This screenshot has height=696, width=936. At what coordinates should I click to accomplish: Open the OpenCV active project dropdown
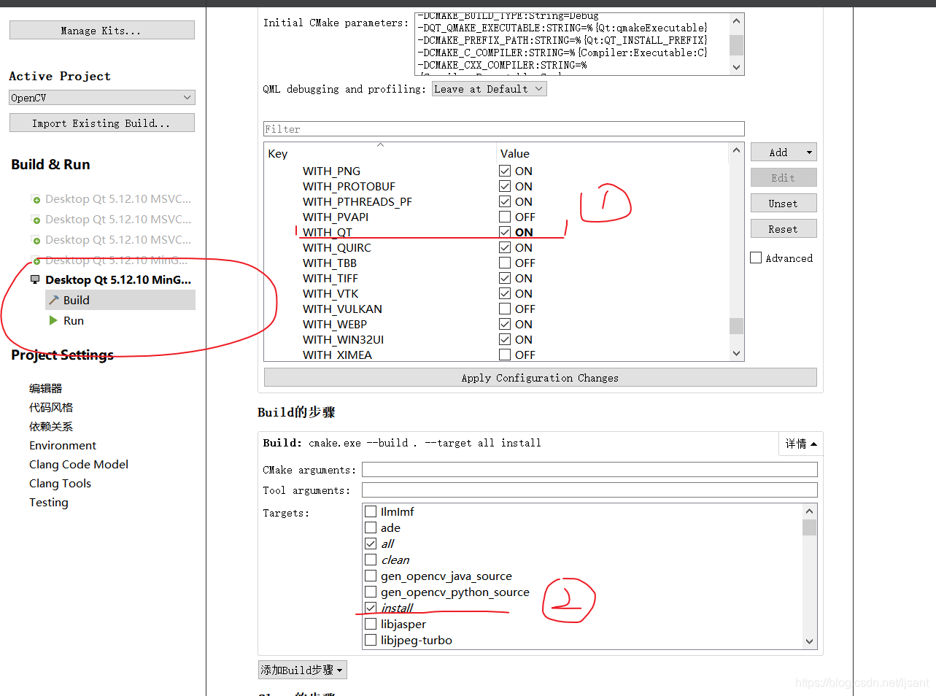[101, 97]
